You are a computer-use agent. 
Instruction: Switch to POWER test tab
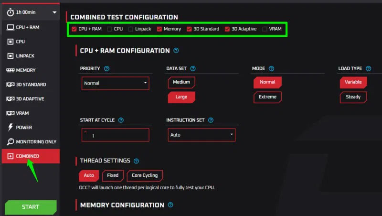pyautogui.click(x=31, y=127)
